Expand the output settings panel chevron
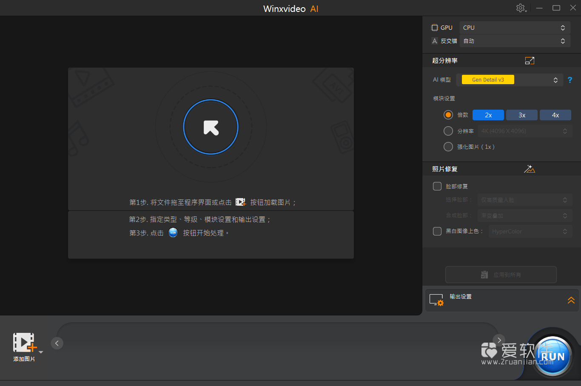581x386 pixels. point(571,300)
